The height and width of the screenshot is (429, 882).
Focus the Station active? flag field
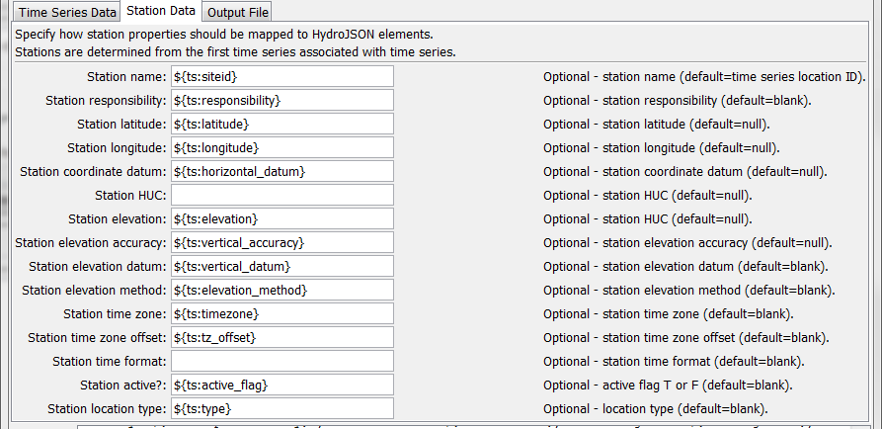(282, 386)
